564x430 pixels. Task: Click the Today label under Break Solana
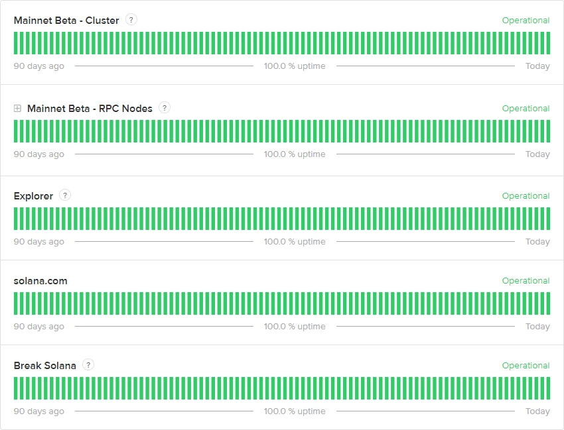pyautogui.click(x=537, y=411)
